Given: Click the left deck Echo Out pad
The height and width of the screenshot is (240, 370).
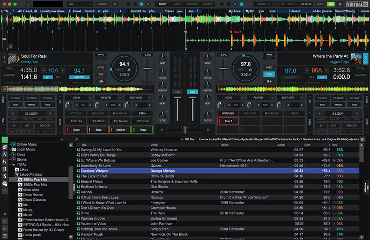Looking at the screenshot, I should (76, 121).
